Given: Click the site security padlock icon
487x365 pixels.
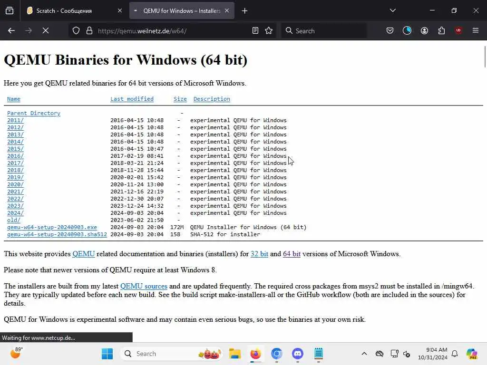Looking at the screenshot, I should [x=89, y=30].
